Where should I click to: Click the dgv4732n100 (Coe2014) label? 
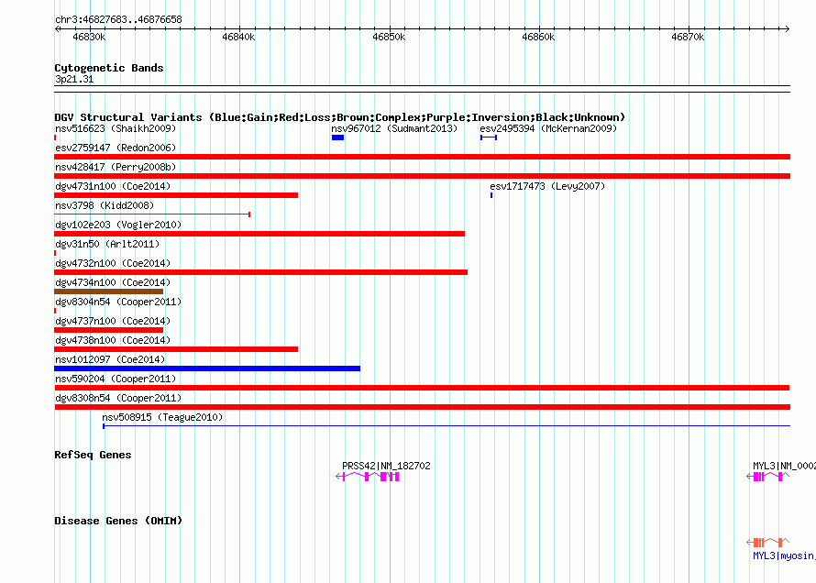113,263
